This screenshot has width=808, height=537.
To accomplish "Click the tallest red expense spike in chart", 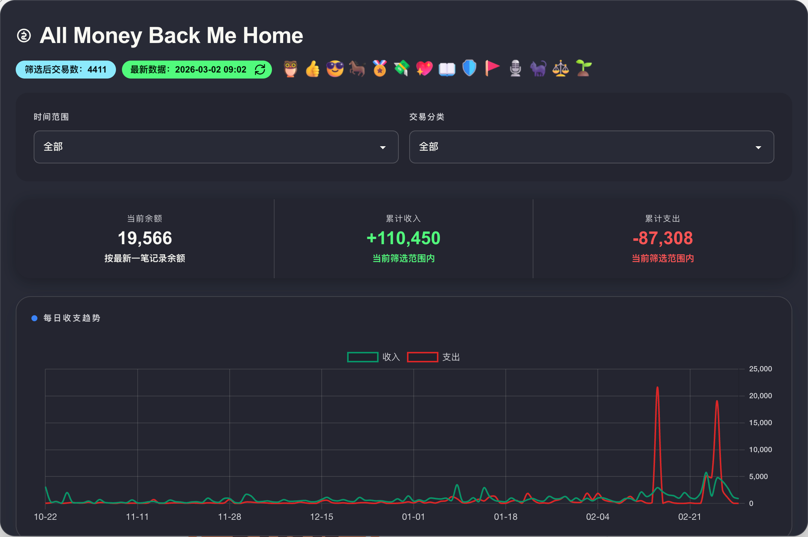I will (657, 389).
